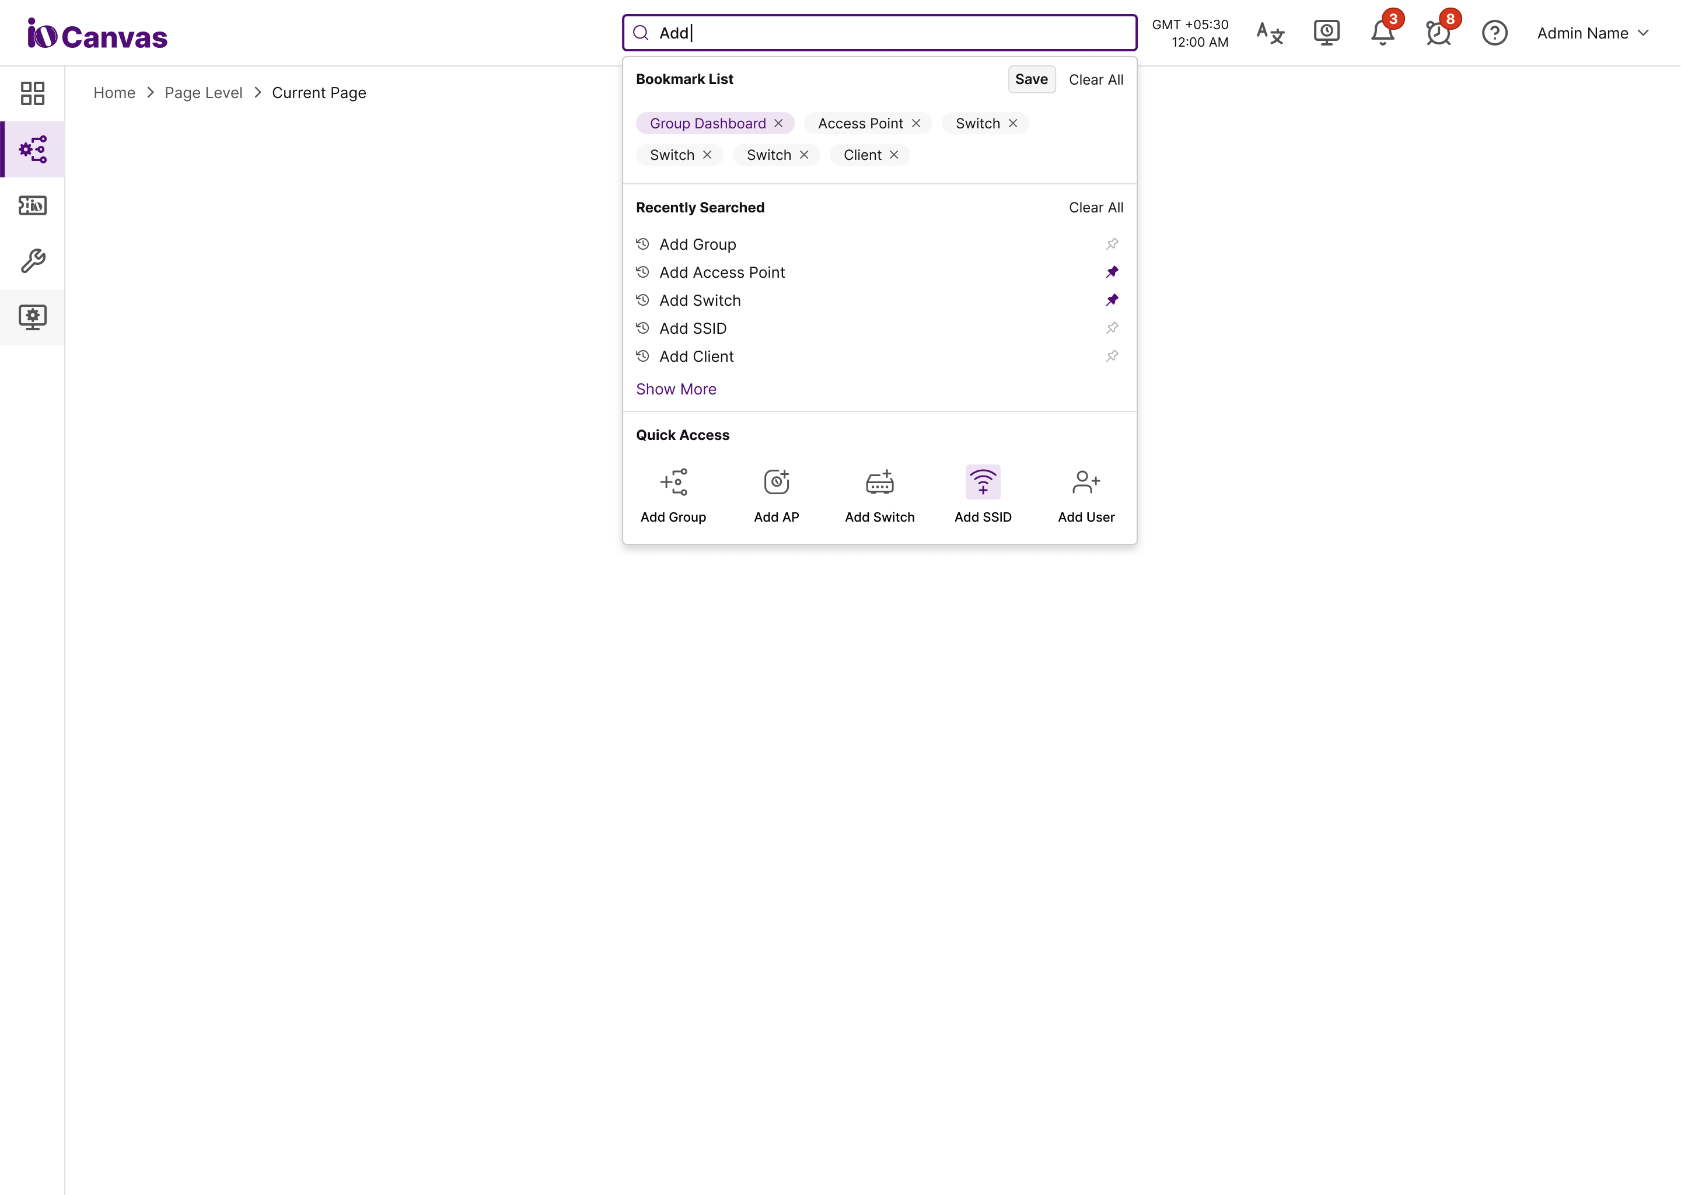
Task: Go to Page Level breadcrumb
Action: click(203, 93)
